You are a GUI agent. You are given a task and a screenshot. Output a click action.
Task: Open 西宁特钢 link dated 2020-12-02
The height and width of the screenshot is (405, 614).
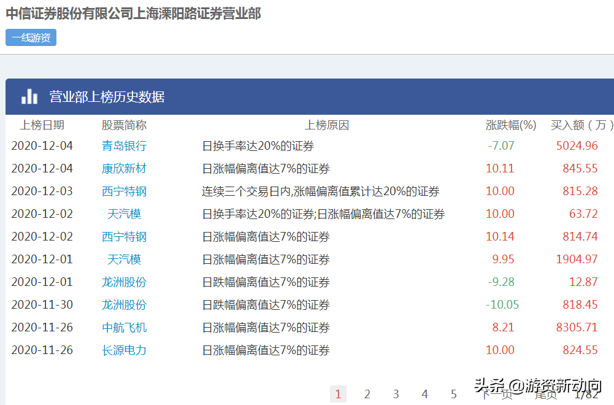124,237
